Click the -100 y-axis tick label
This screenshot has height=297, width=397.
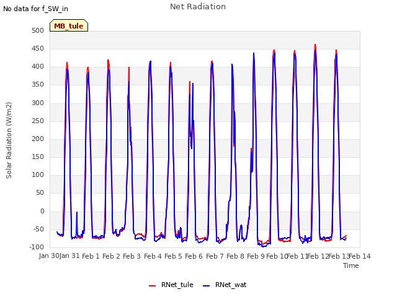[x=37, y=247]
